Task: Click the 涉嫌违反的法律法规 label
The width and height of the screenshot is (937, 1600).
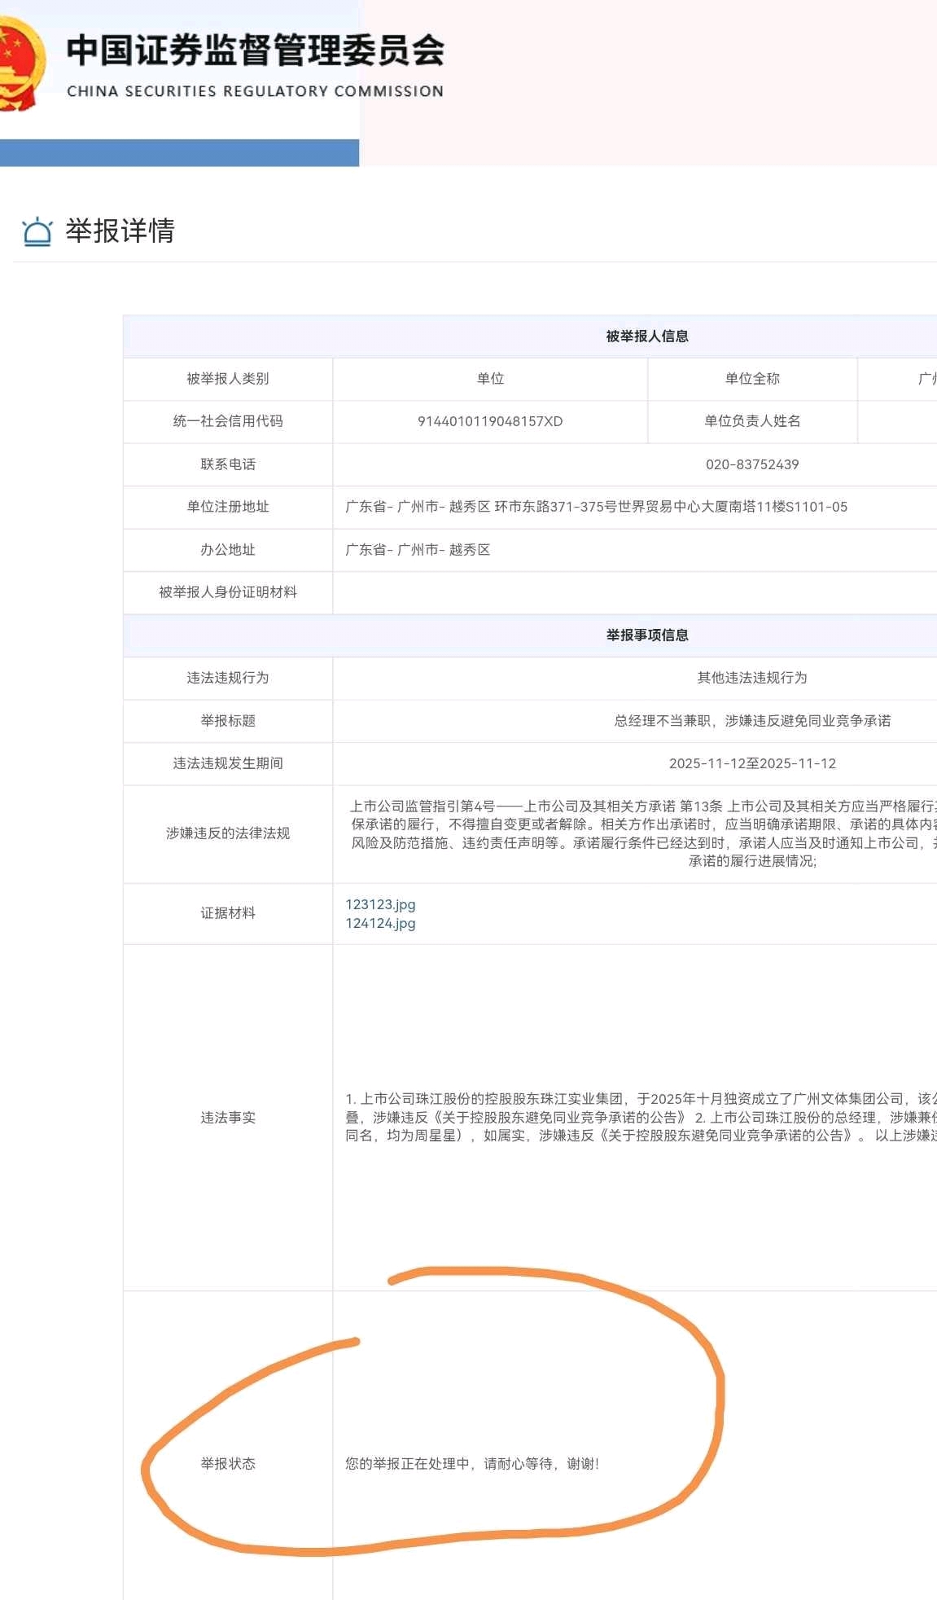Action: (228, 833)
